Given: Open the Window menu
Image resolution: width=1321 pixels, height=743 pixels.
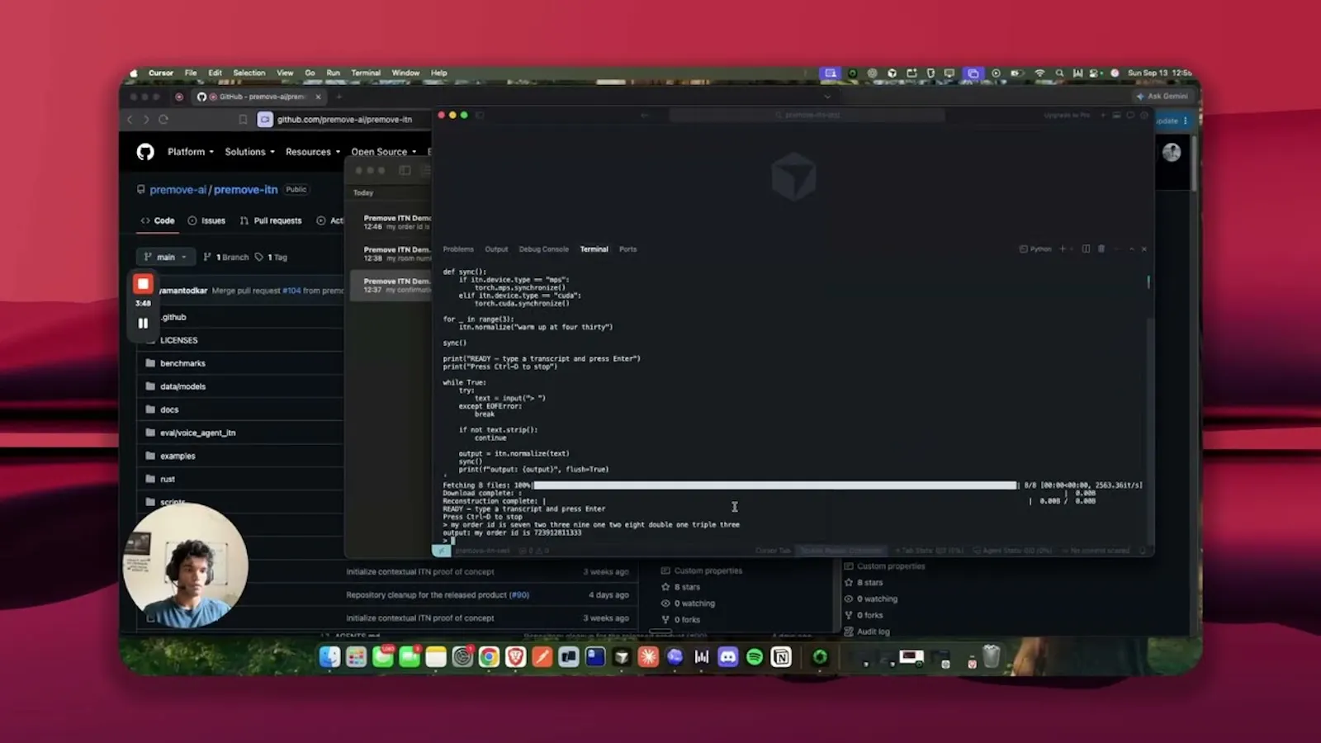Looking at the screenshot, I should 405,73.
